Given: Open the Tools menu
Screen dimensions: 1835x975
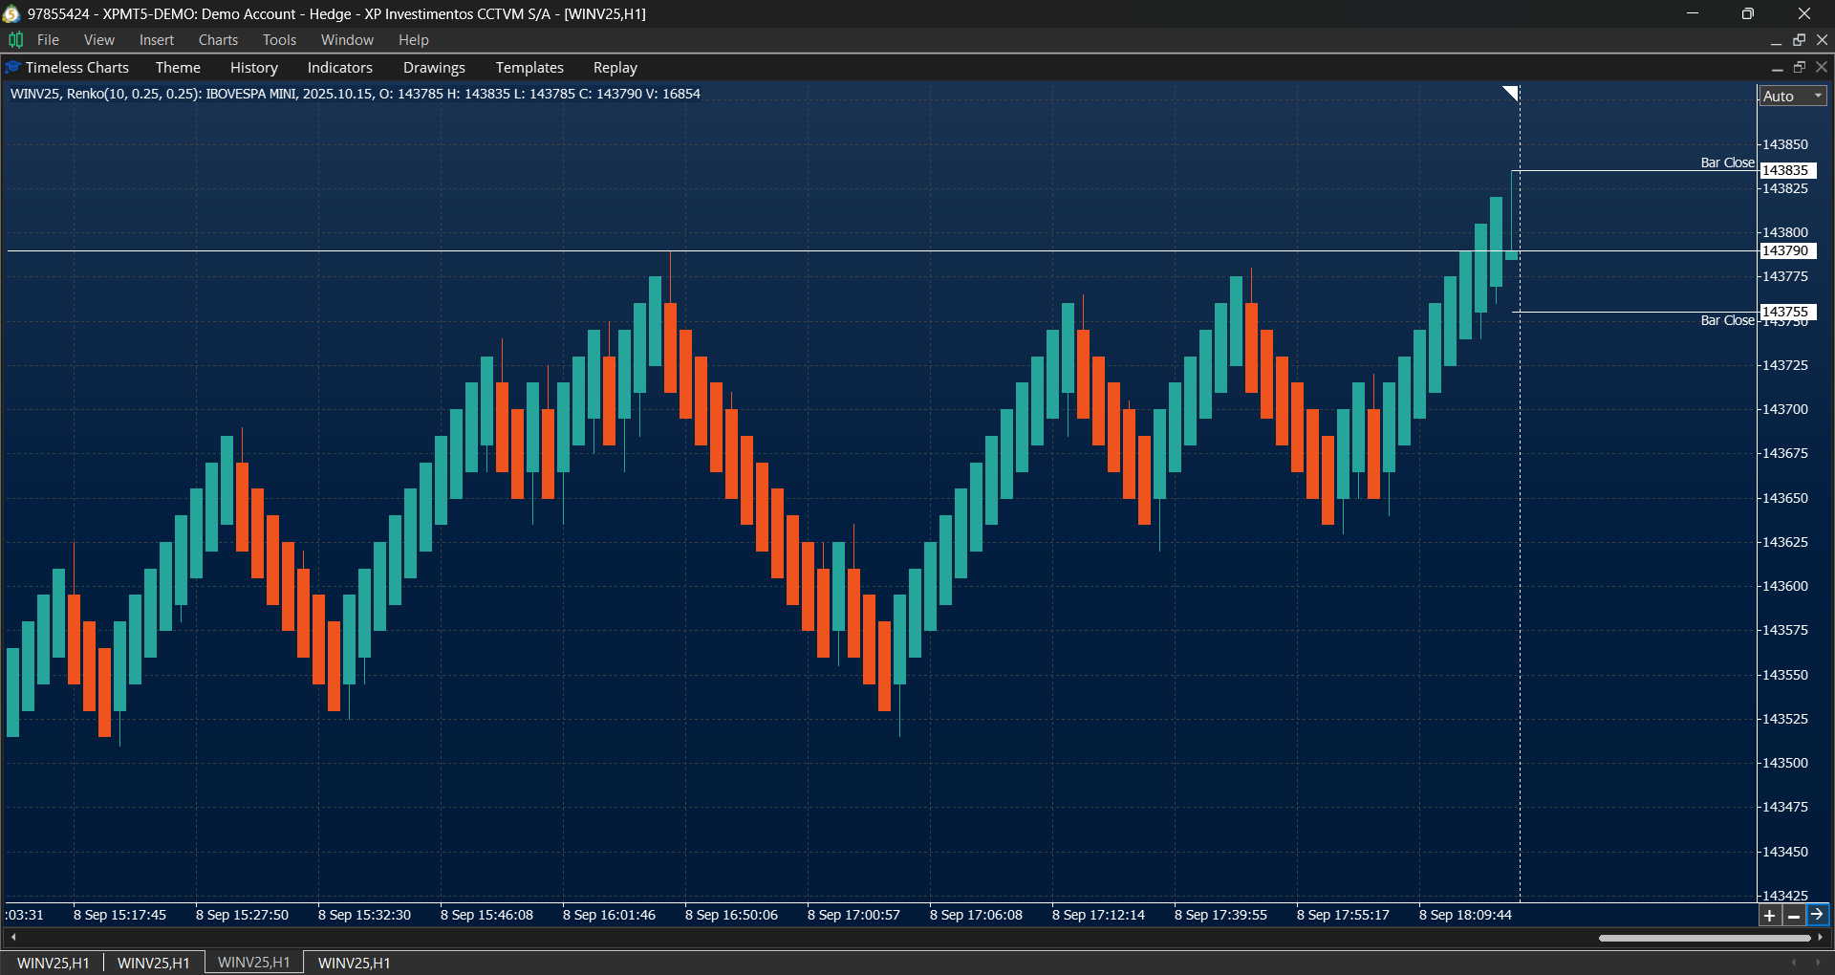Looking at the screenshot, I should coord(278,39).
